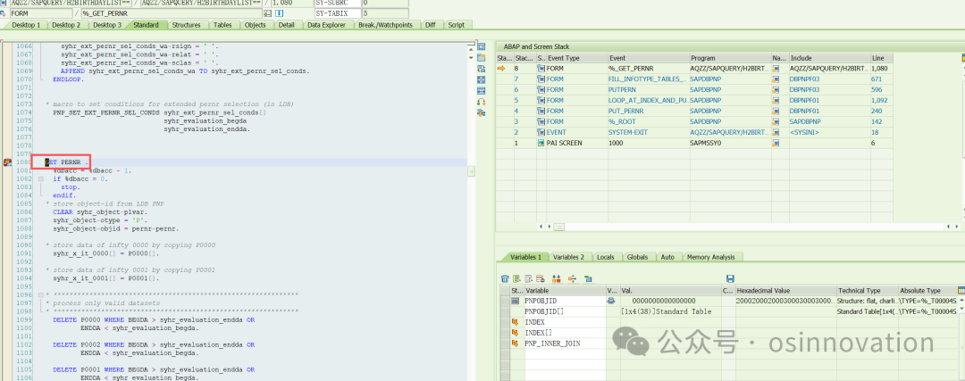Viewport: 965px width, 381px height.
Task: Switch to the Variables 2 tab
Action: pyautogui.click(x=568, y=257)
